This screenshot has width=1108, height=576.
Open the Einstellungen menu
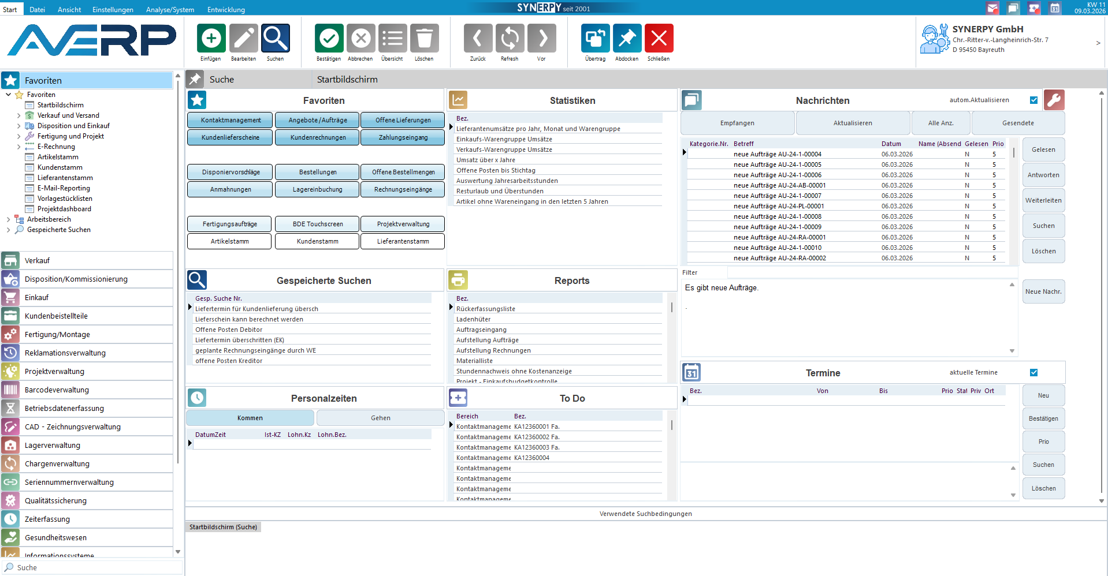click(113, 10)
